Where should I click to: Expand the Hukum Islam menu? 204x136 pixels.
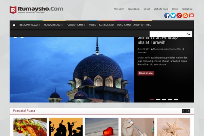(53, 25)
